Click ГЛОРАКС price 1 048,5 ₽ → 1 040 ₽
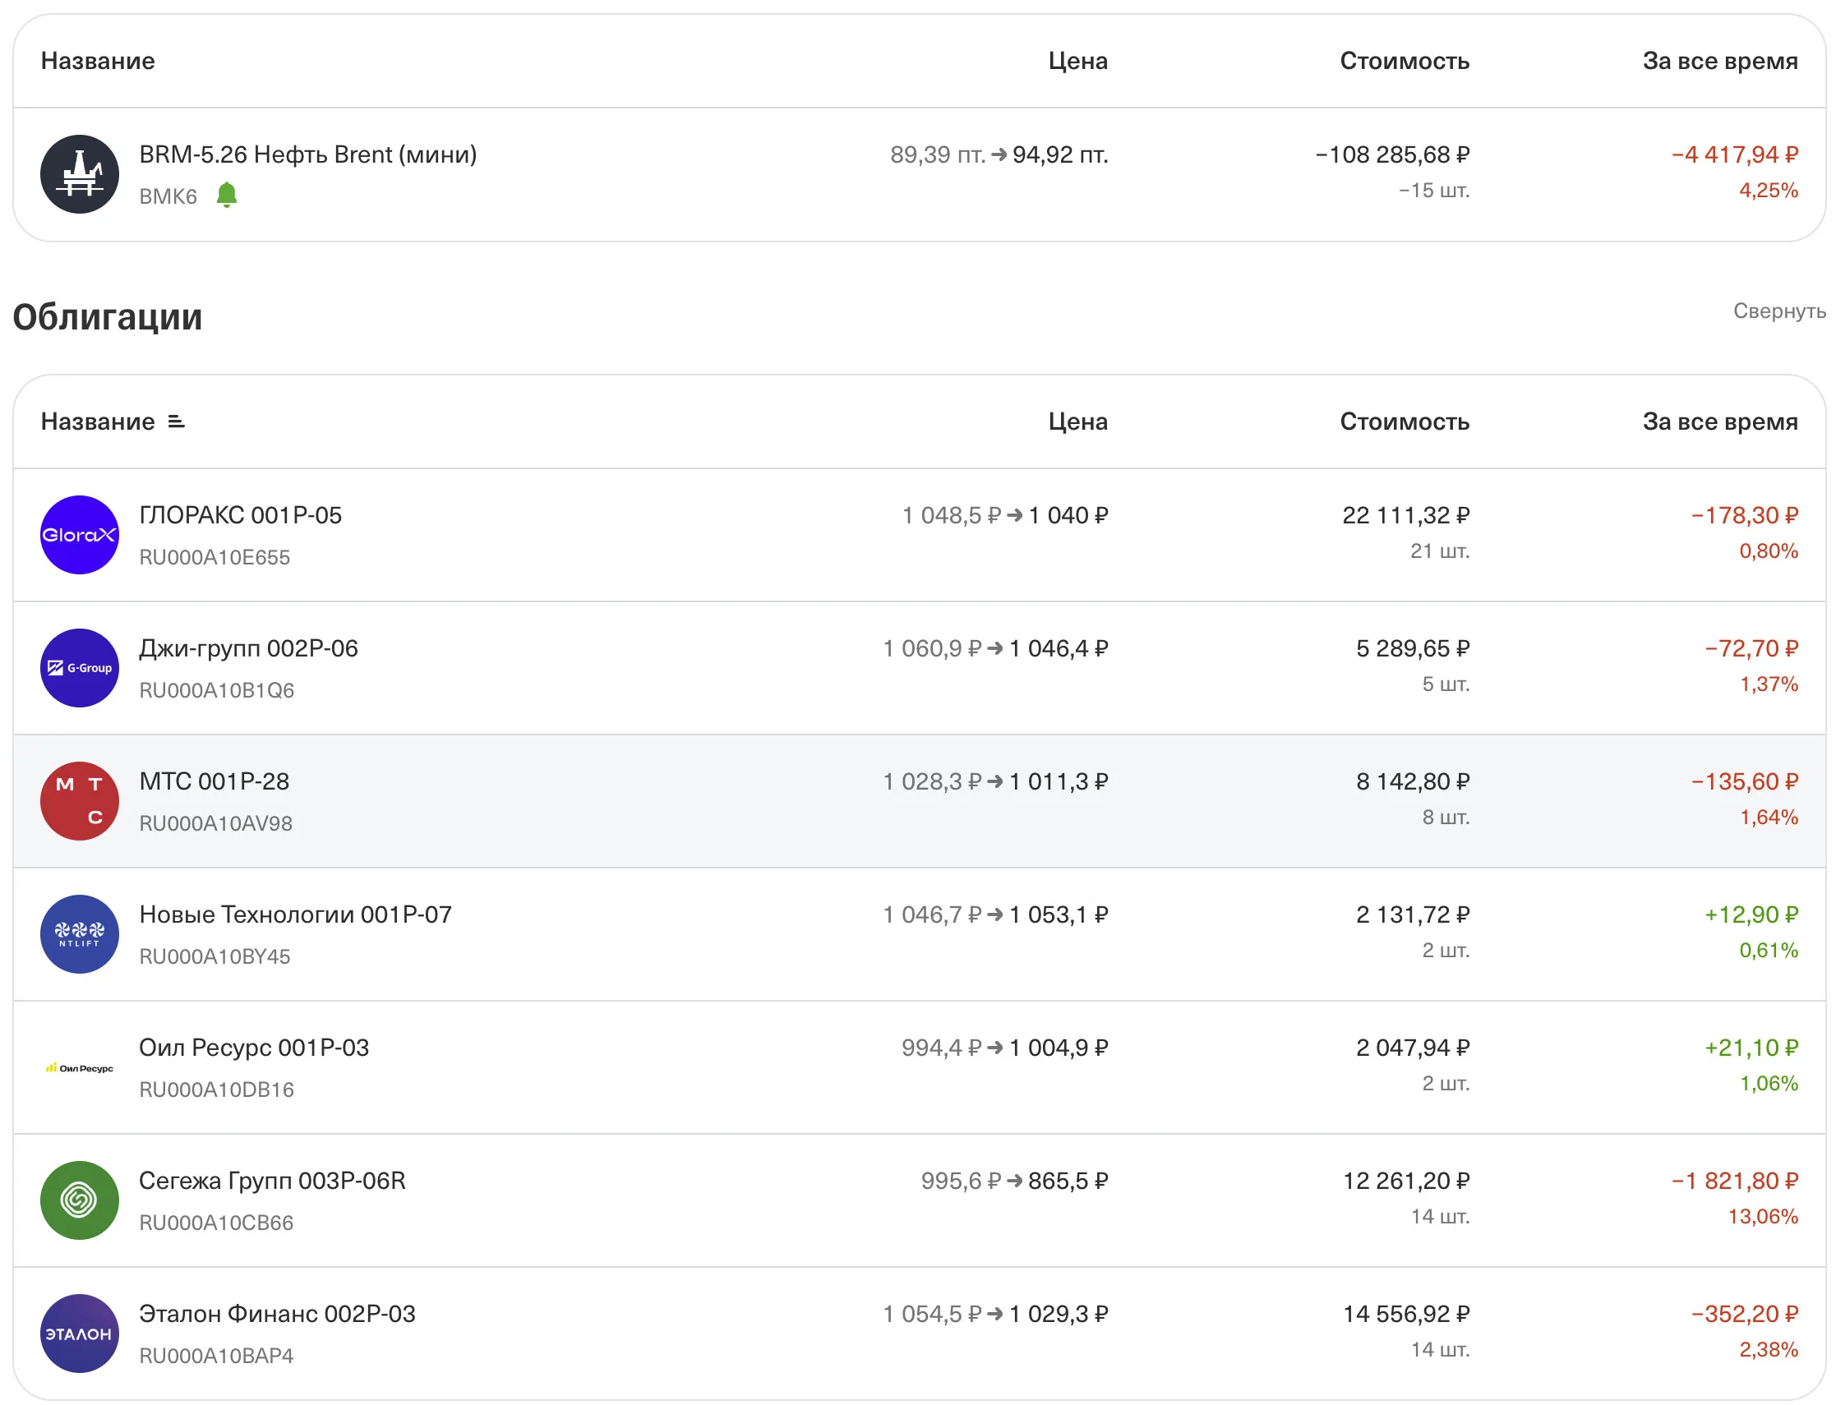This screenshot has height=1405, width=1836. coord(1005,515)
